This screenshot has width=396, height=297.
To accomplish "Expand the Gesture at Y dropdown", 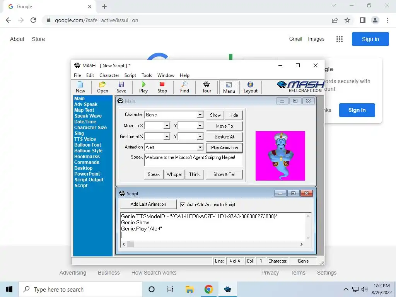I will (x=200, y=137).
